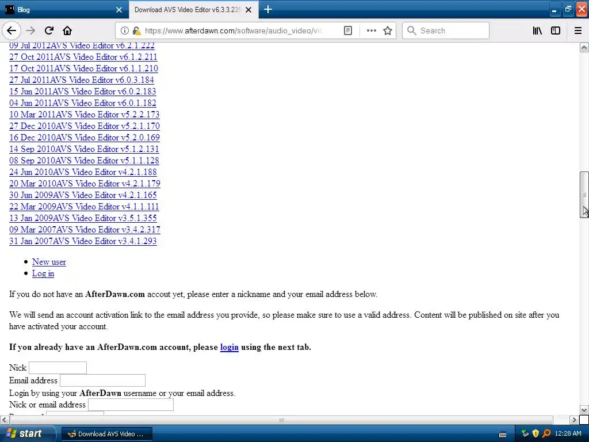The width and height of the screenshot is (589, 442).
Task: Click the keyboard icon in system tray
Action: (x=503, y=434)
